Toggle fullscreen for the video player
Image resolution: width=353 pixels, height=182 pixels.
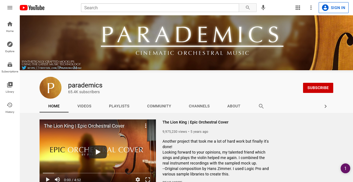pyautogui.click(x=148, y=180)
